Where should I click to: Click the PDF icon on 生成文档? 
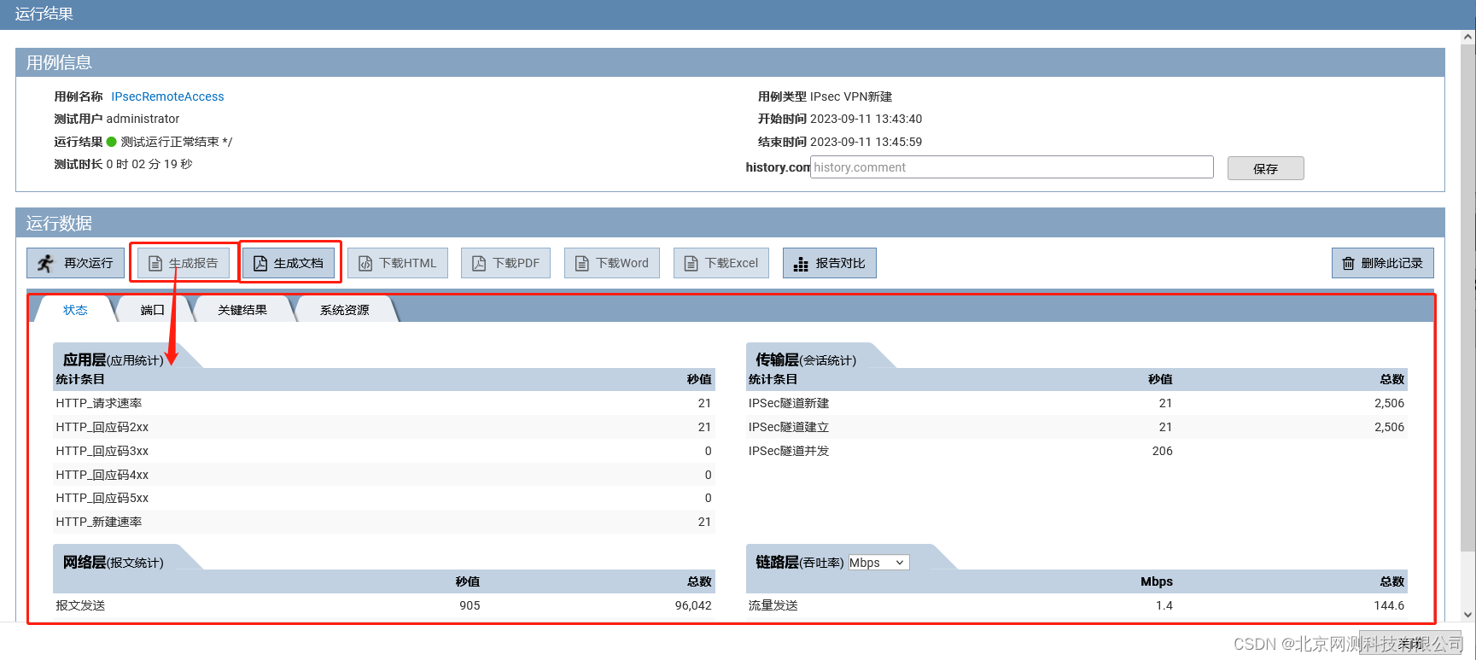click(260, 264)
